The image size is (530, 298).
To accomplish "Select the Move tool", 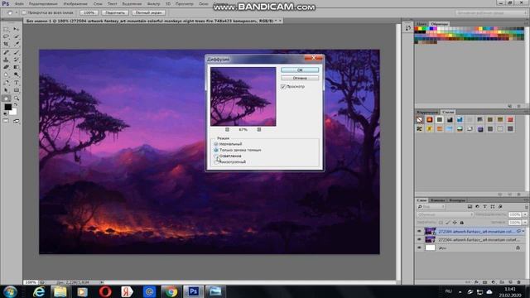I will [x=17, y=30].
